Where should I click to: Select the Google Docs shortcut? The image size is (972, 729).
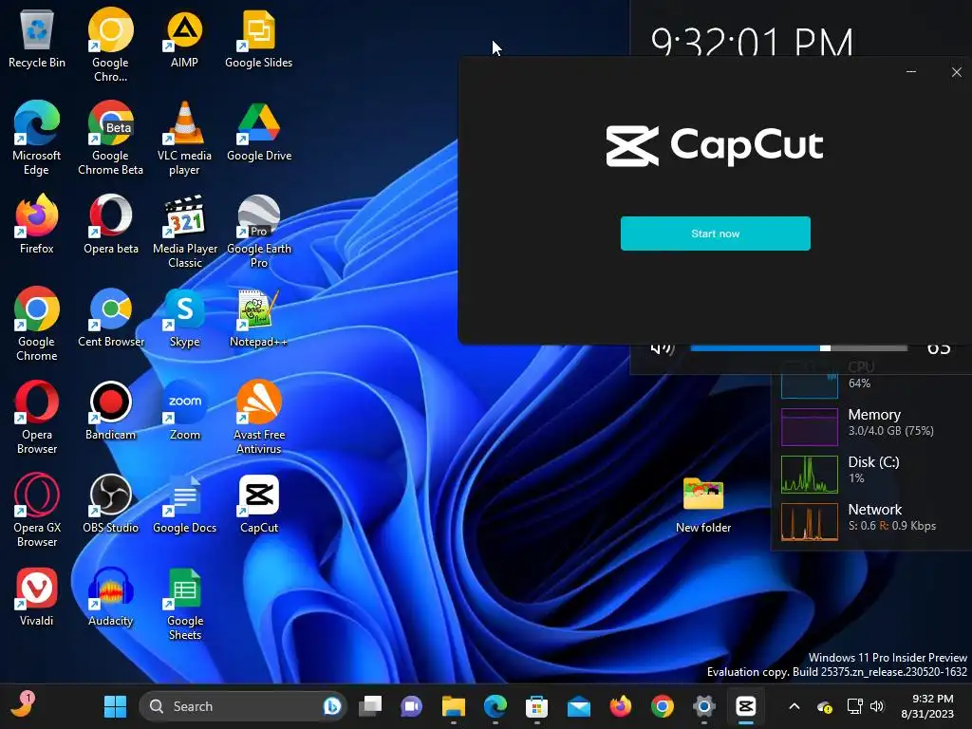pos(185,503)
